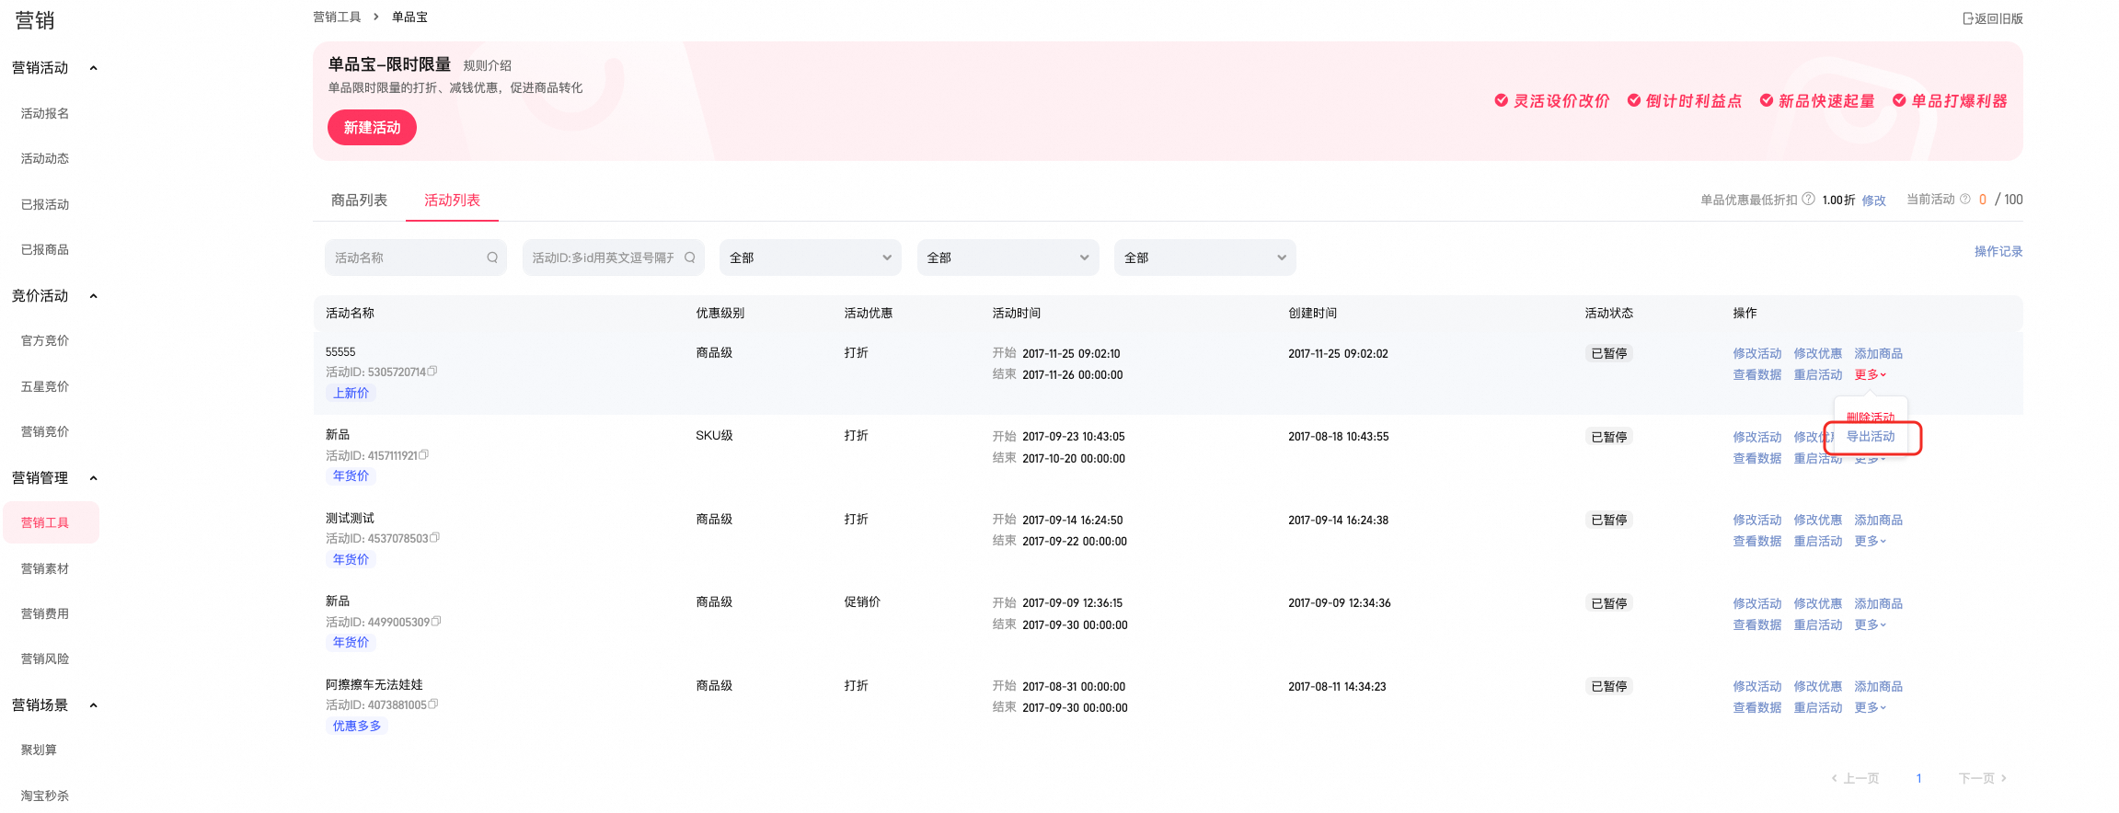Expand 更多 for 阿擦擦车无法娃娃 activity
Image resolution: width=2119 pixels, height=813 pixels.
[x=1871, y=707]
